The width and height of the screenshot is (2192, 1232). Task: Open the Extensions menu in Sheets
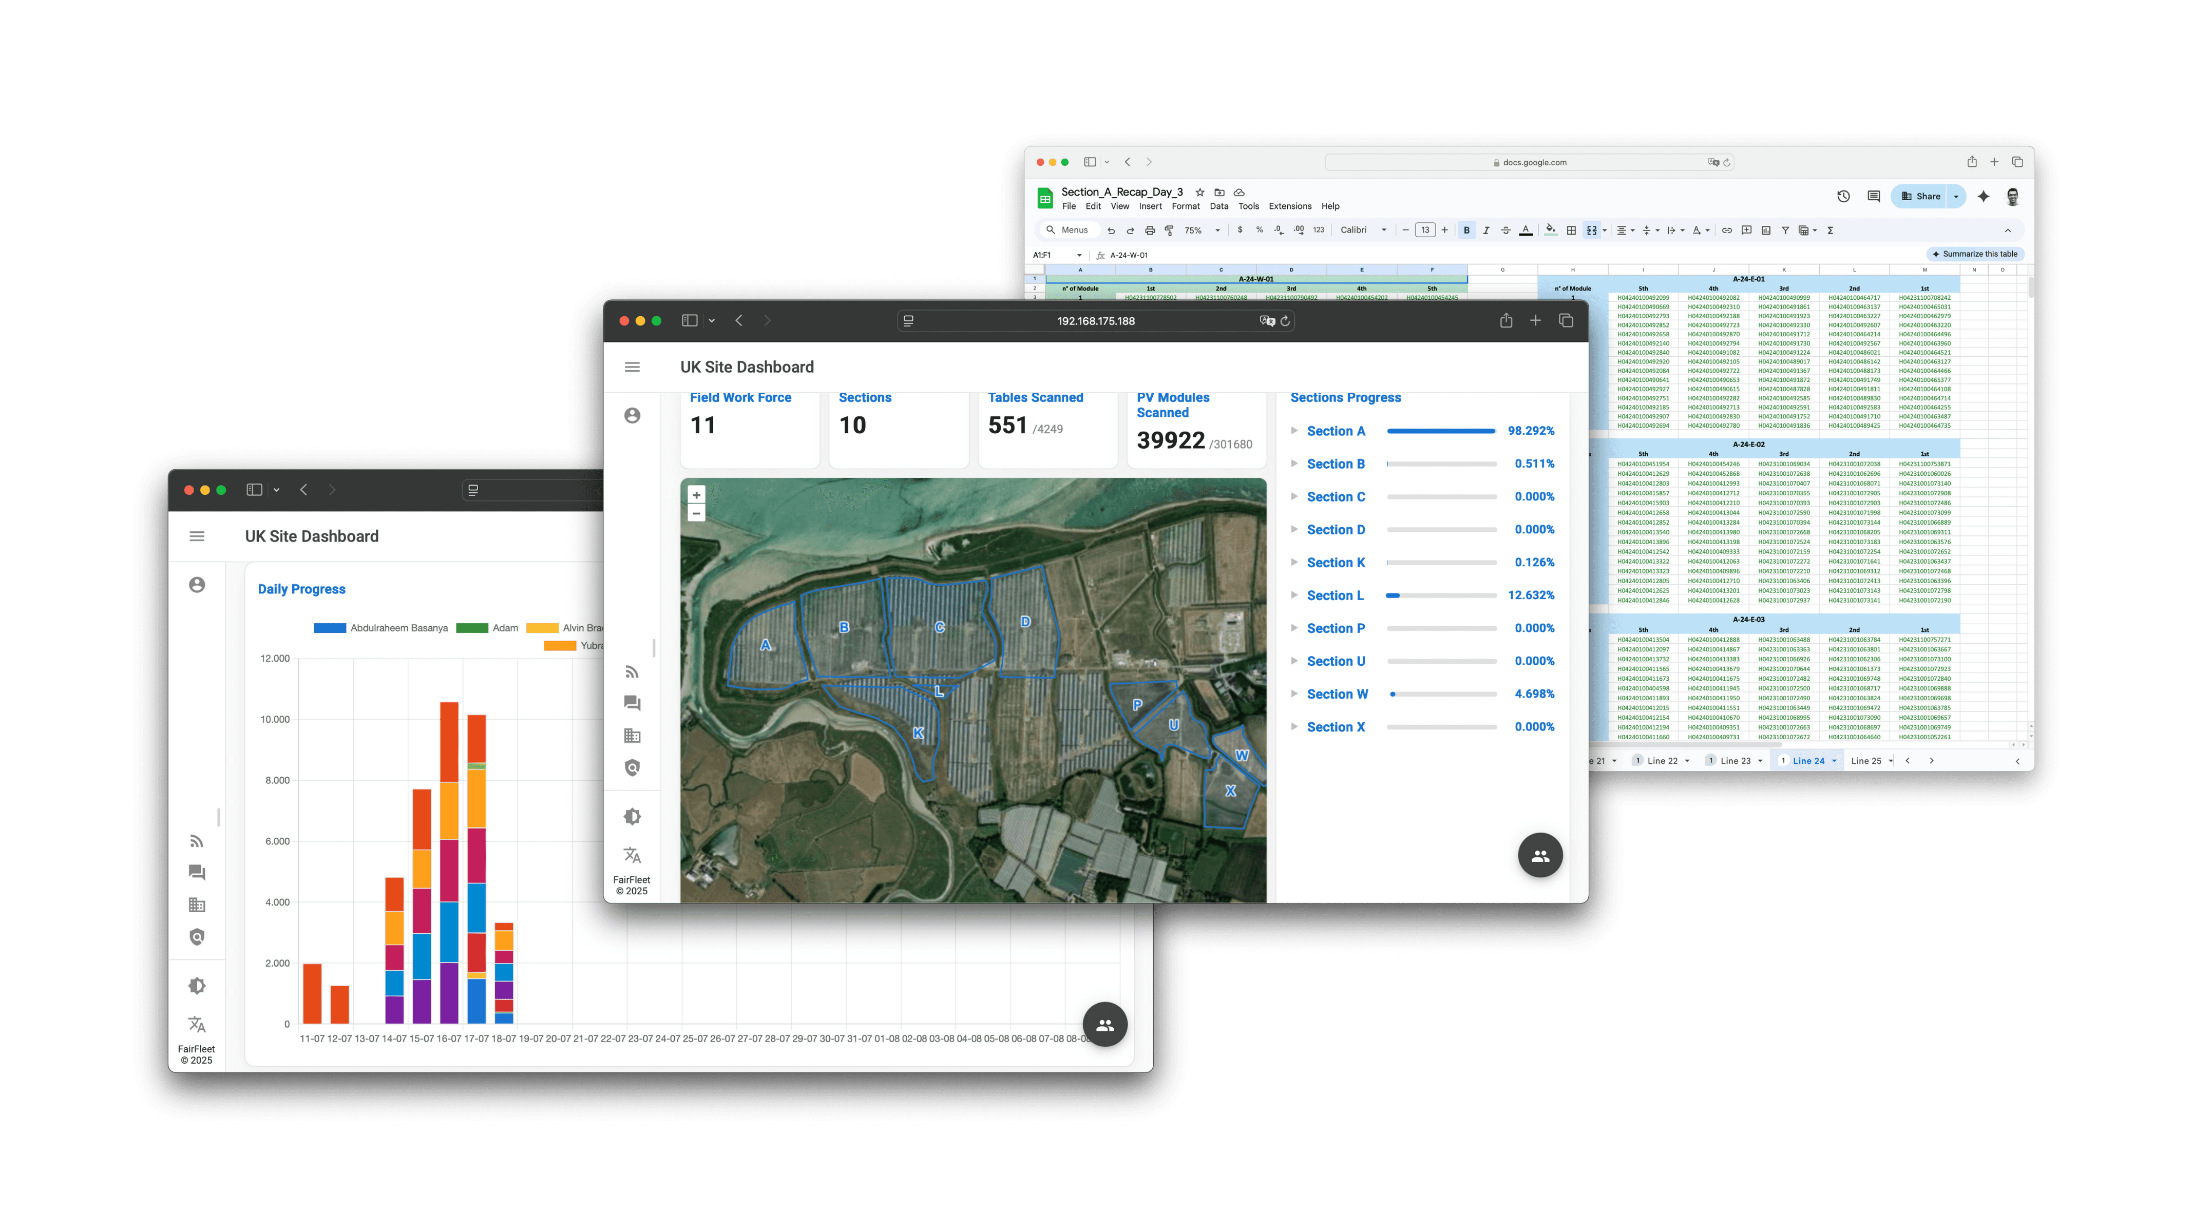coord(1289,207)
